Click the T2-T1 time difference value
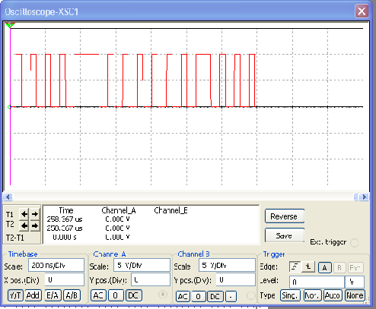The image size is (376, 309). click(65, 238)
